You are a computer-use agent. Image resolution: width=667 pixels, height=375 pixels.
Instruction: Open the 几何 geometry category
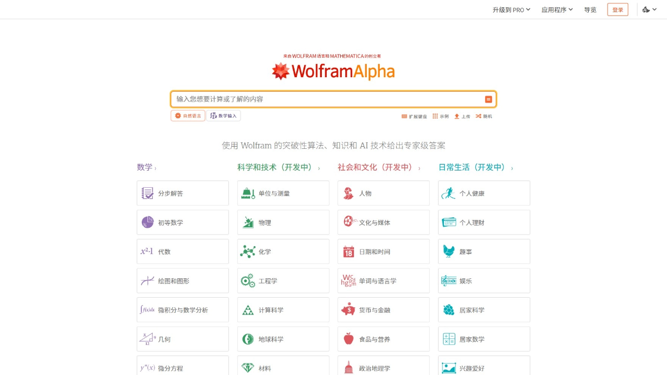(x=183, y=339)
